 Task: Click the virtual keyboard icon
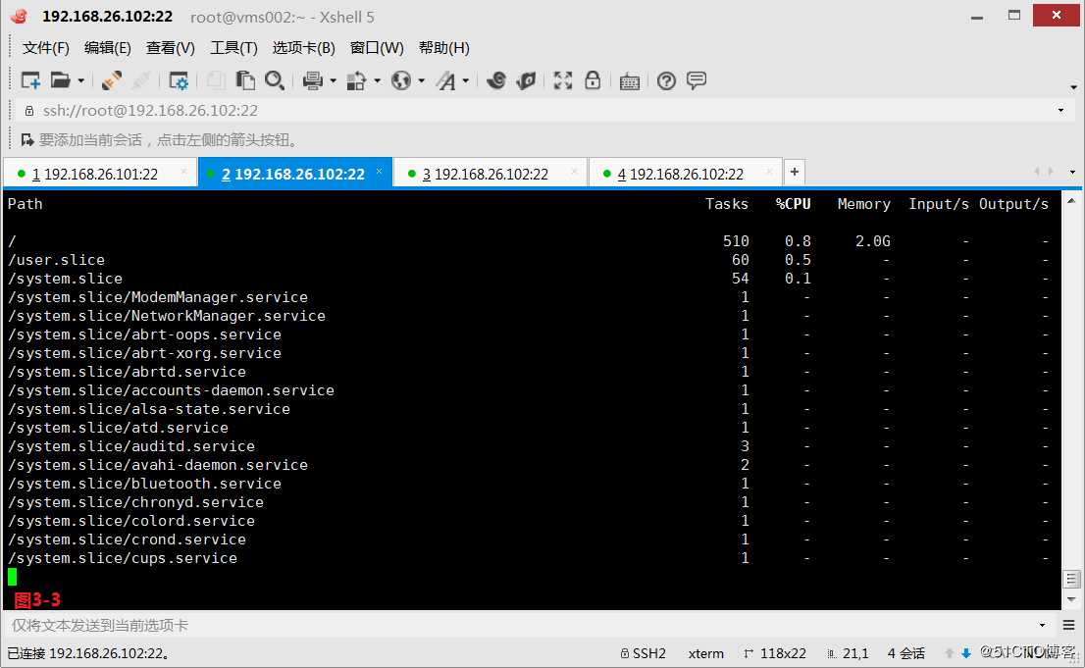pyautogui.click(x=630, y=81)
